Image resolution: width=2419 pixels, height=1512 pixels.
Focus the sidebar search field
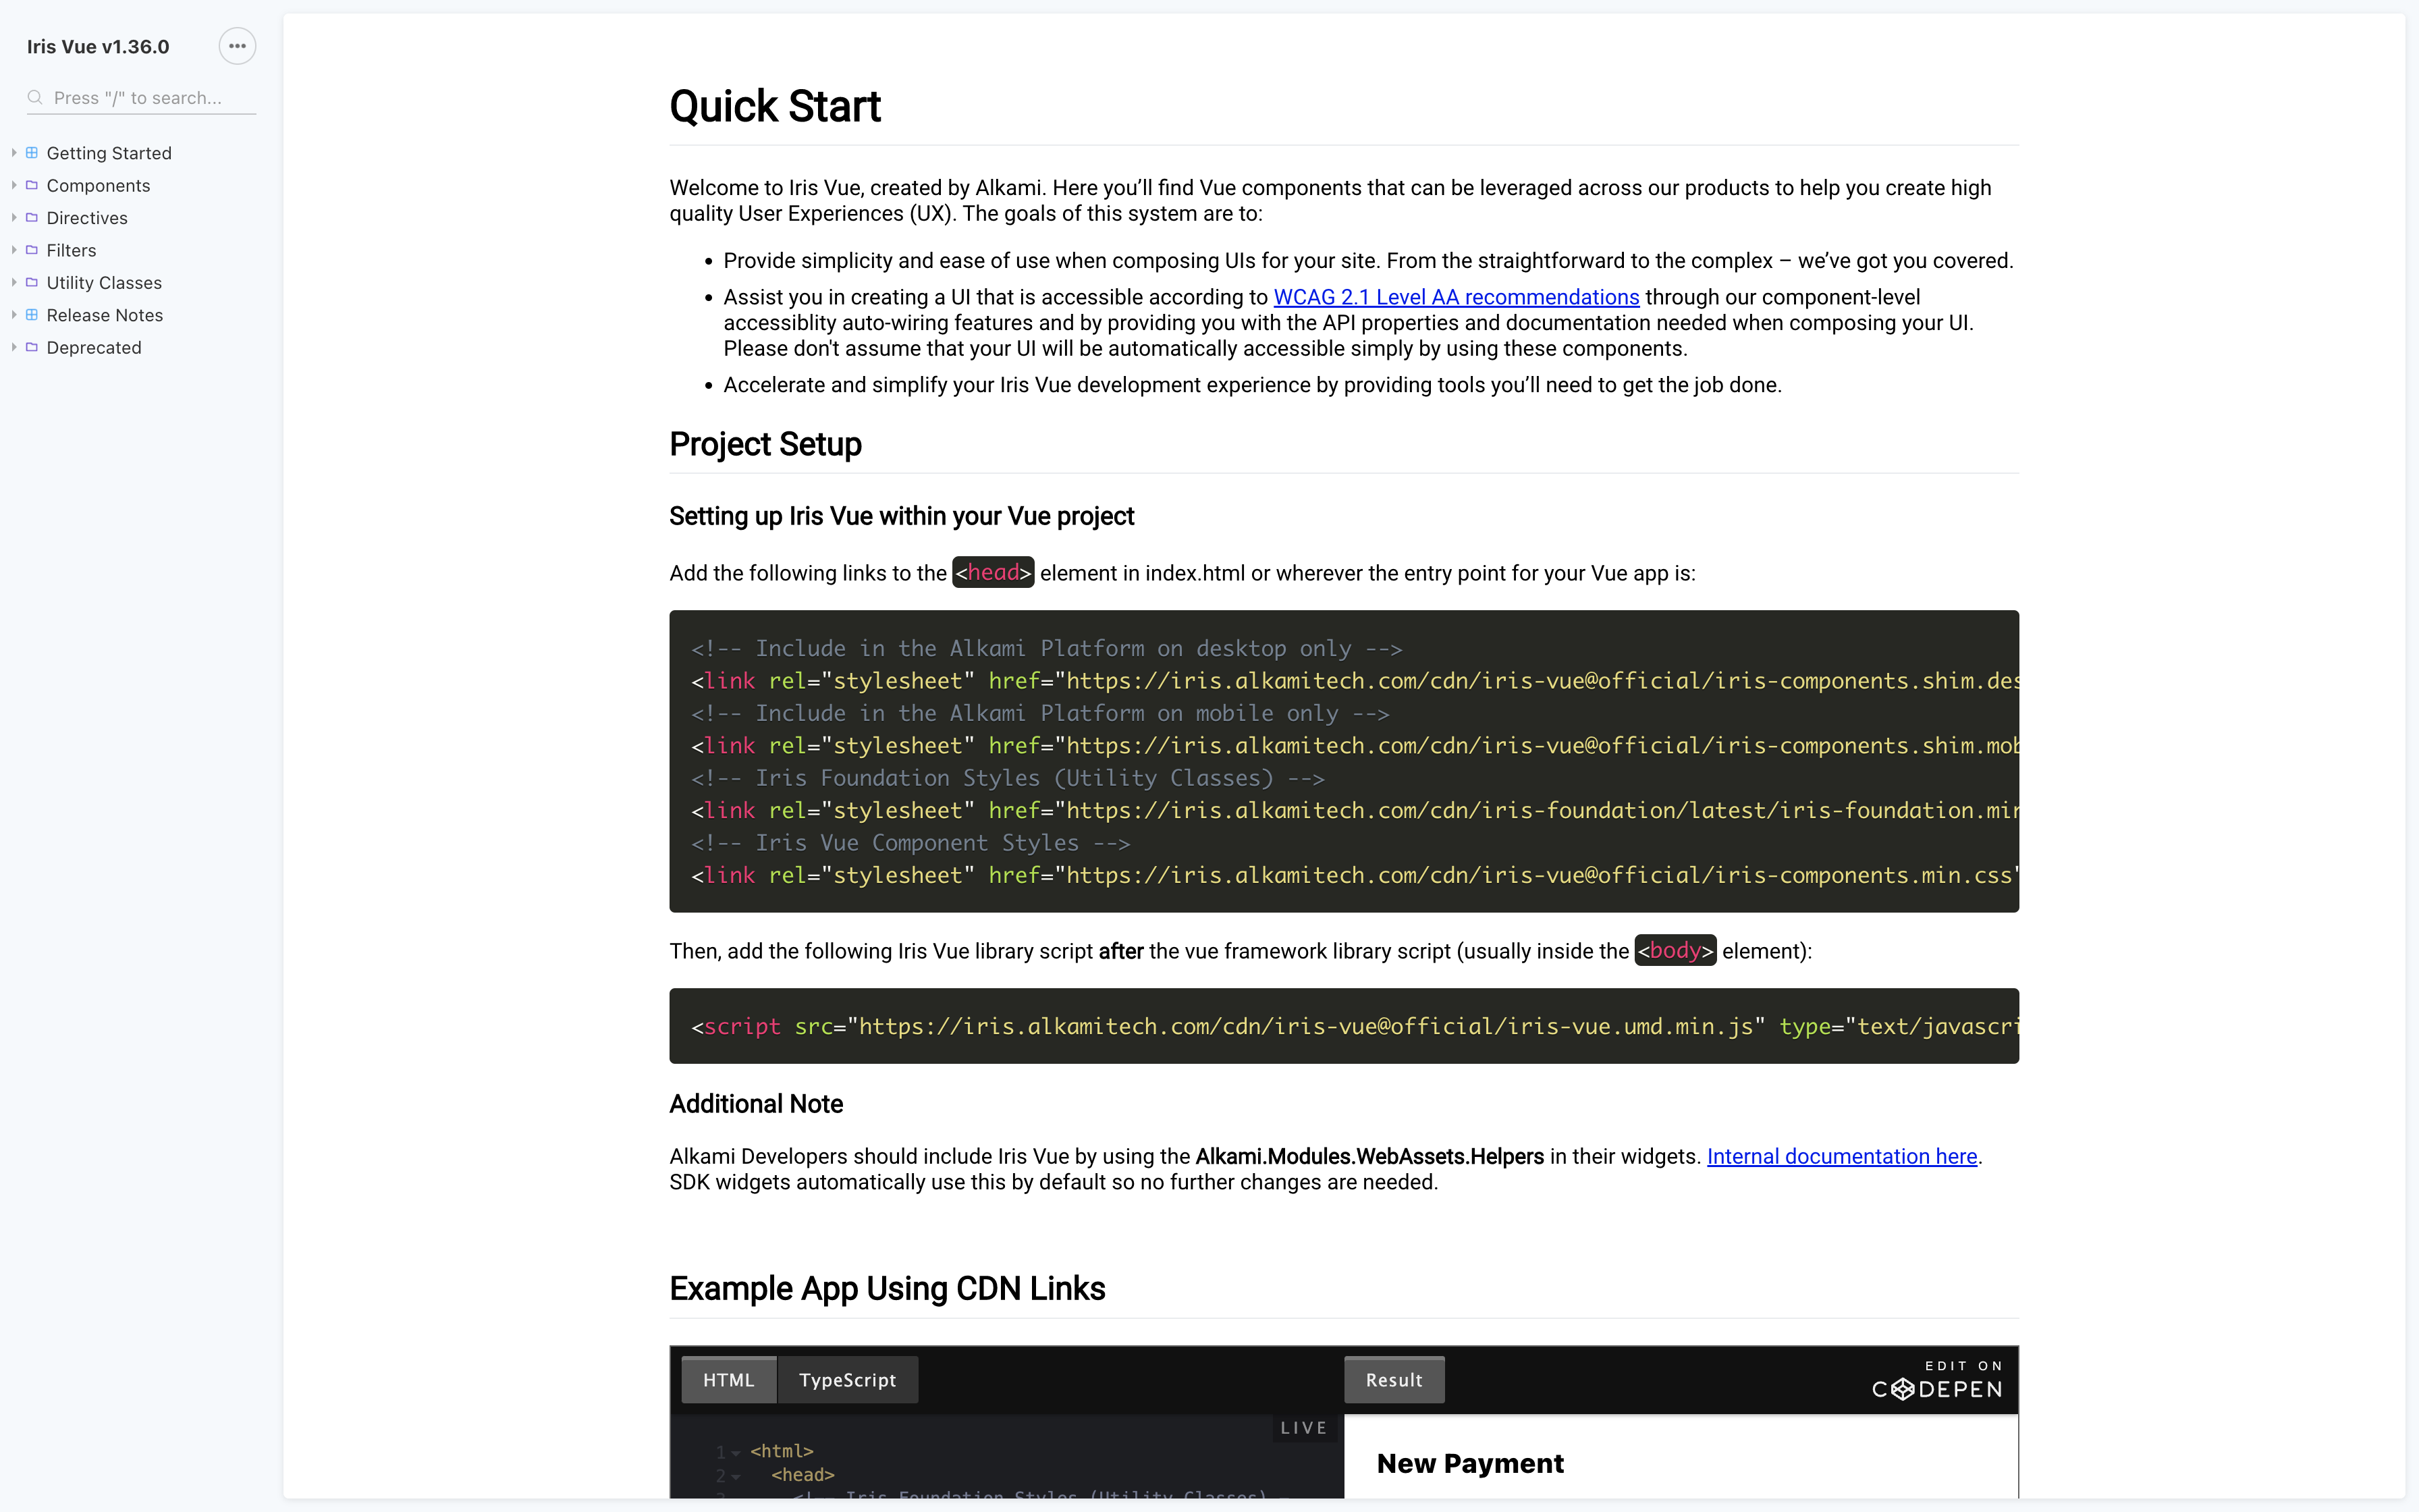tap(141, 98)
